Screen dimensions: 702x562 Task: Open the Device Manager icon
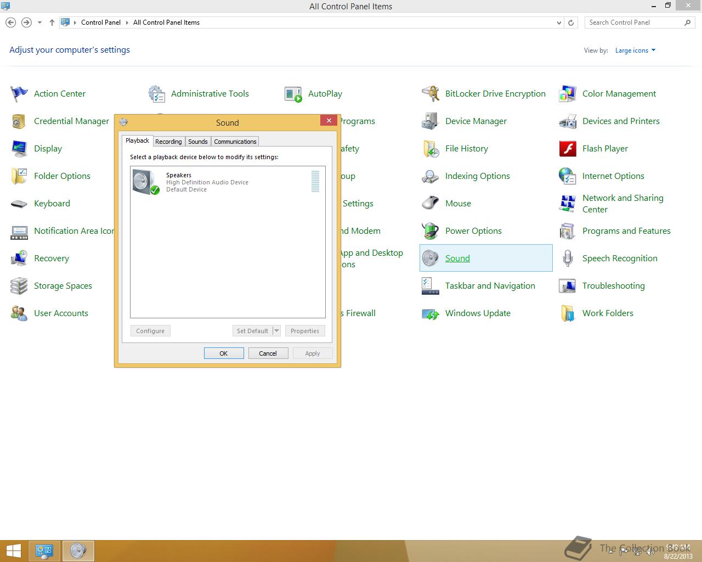click(431, 121)
